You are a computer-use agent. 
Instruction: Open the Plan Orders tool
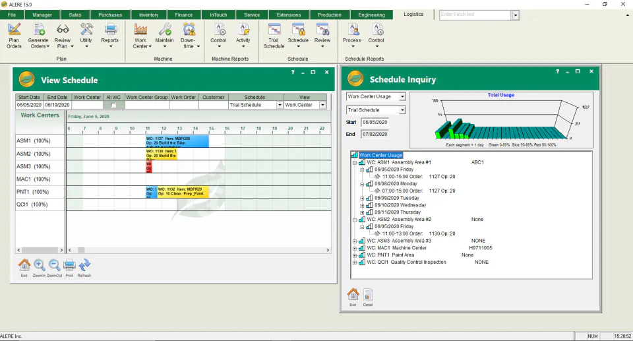pyautogui.click(x=14, y=36)
